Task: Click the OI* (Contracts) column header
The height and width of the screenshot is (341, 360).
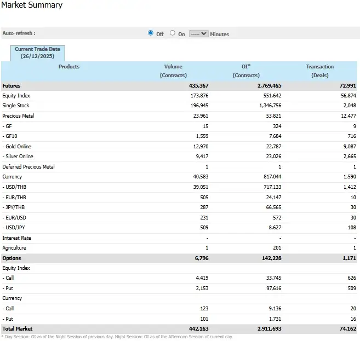Action: pyautogui.click(x=246, y=71)
